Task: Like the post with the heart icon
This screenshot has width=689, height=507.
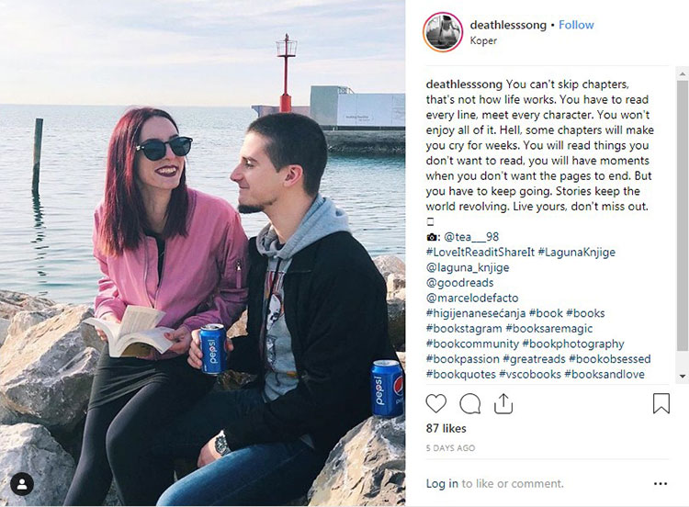Action: click(435, 403)
